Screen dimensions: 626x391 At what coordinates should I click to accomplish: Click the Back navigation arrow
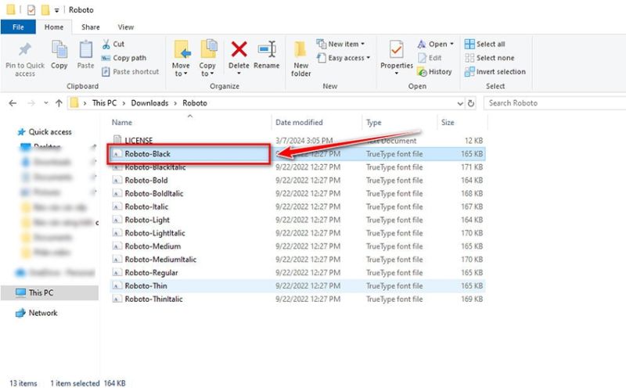click(x=13, y=103)
